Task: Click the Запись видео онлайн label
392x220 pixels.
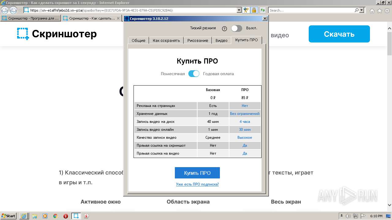Action: pyautogui.click(x=155, y=130)
